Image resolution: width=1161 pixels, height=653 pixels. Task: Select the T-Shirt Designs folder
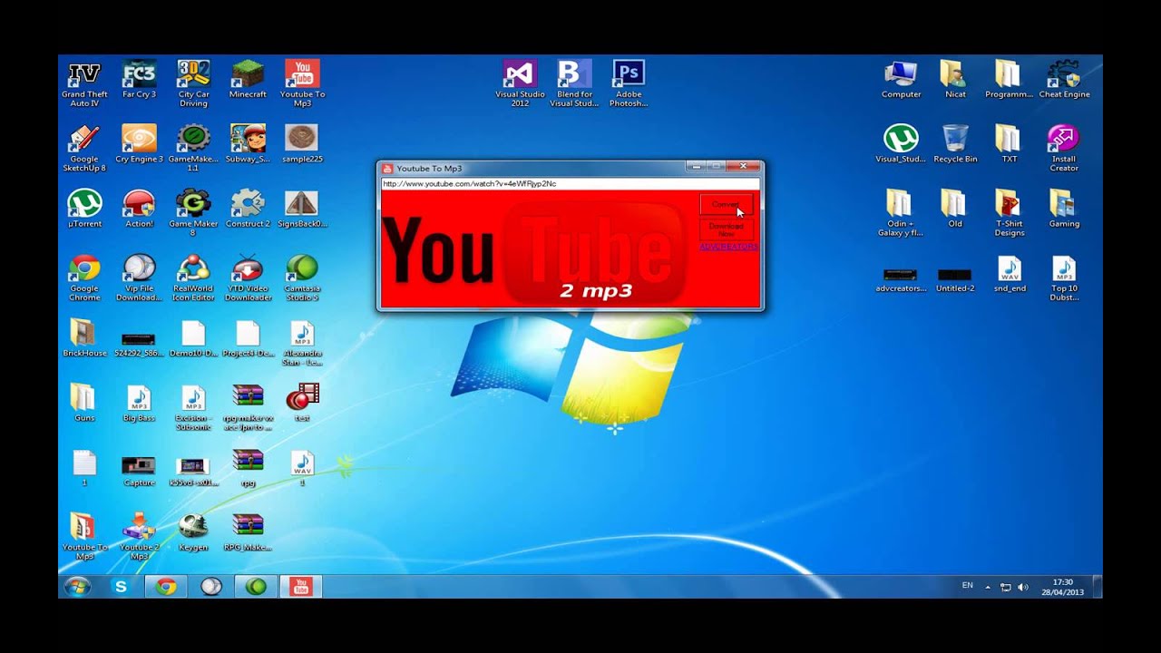1010,212
